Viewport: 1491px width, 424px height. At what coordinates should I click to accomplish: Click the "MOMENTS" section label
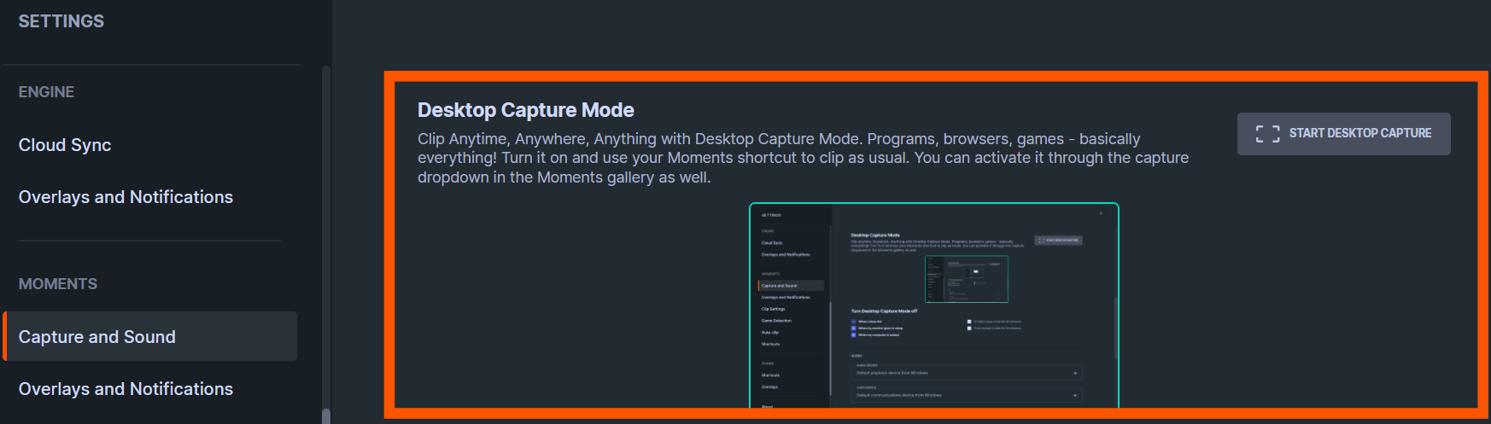point(58,284)
